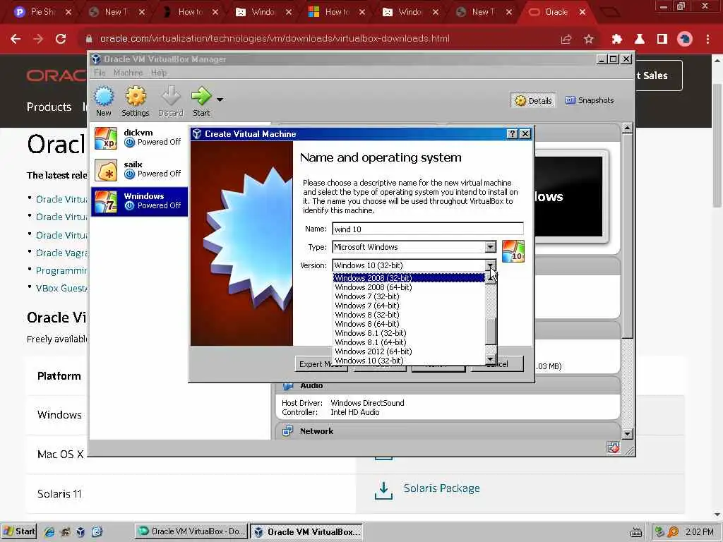Screen dimensions: 723x542
Task: Click the magnifier icon in system tray
Action: 673,532
